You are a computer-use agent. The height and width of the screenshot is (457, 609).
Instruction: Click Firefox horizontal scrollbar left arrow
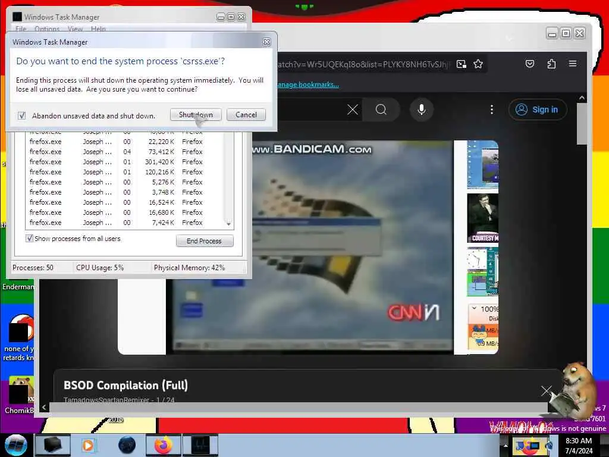pos(44,407)
